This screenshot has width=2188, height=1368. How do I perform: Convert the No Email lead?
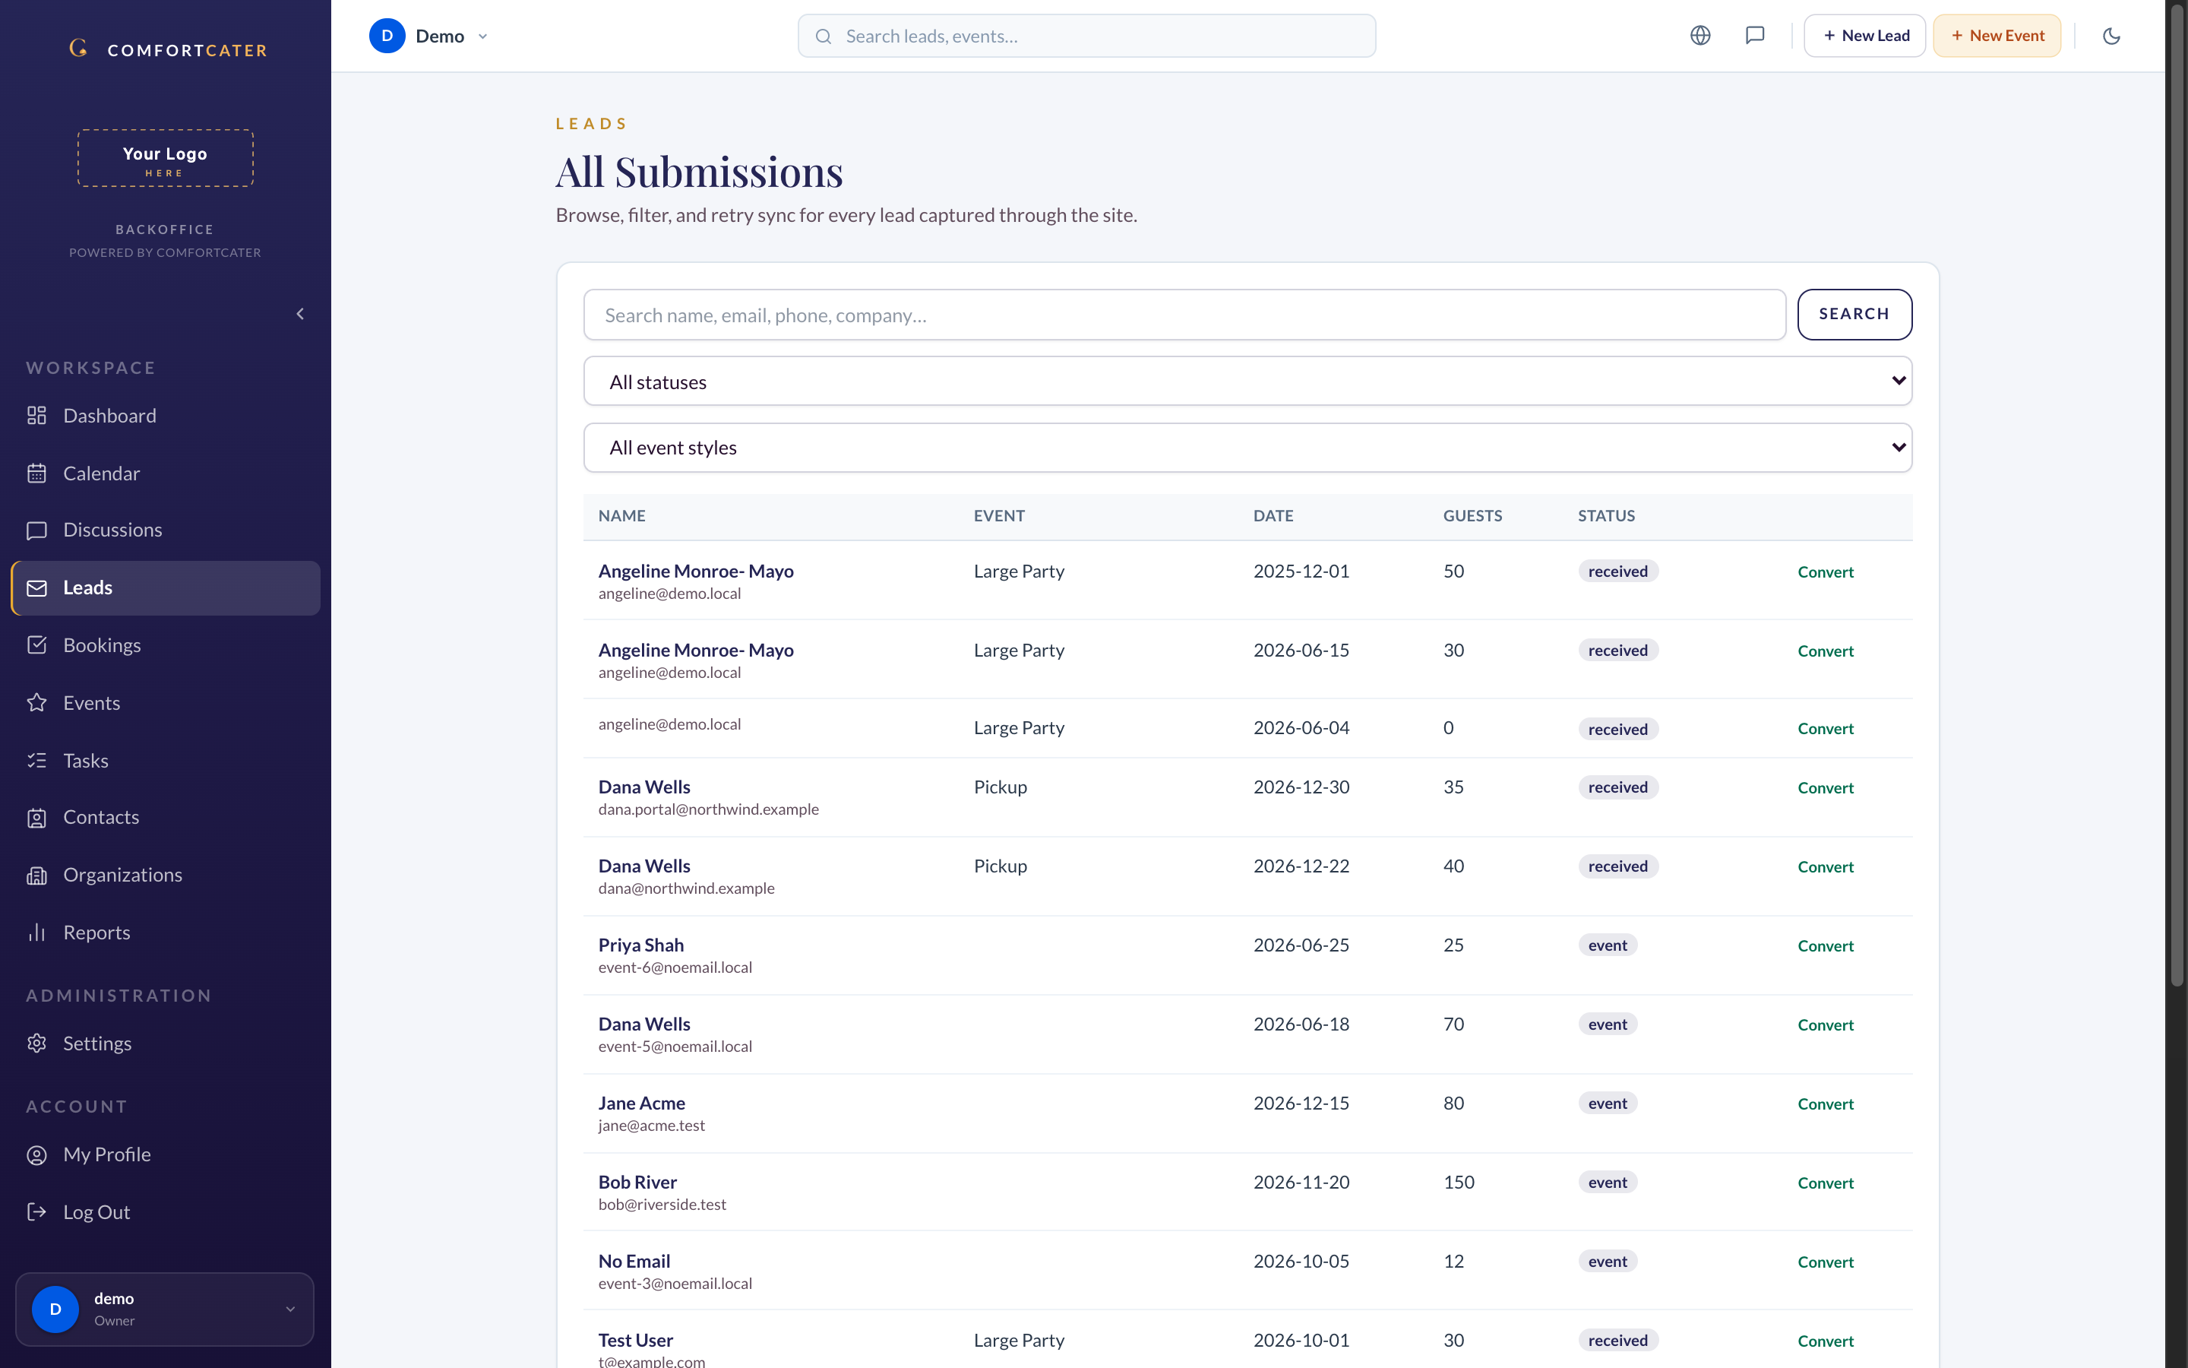1825,1262
